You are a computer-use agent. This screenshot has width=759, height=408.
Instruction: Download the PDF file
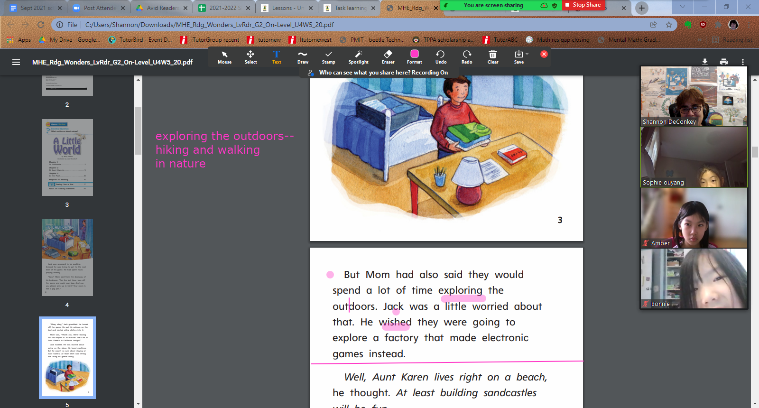(x=705, y=62)
